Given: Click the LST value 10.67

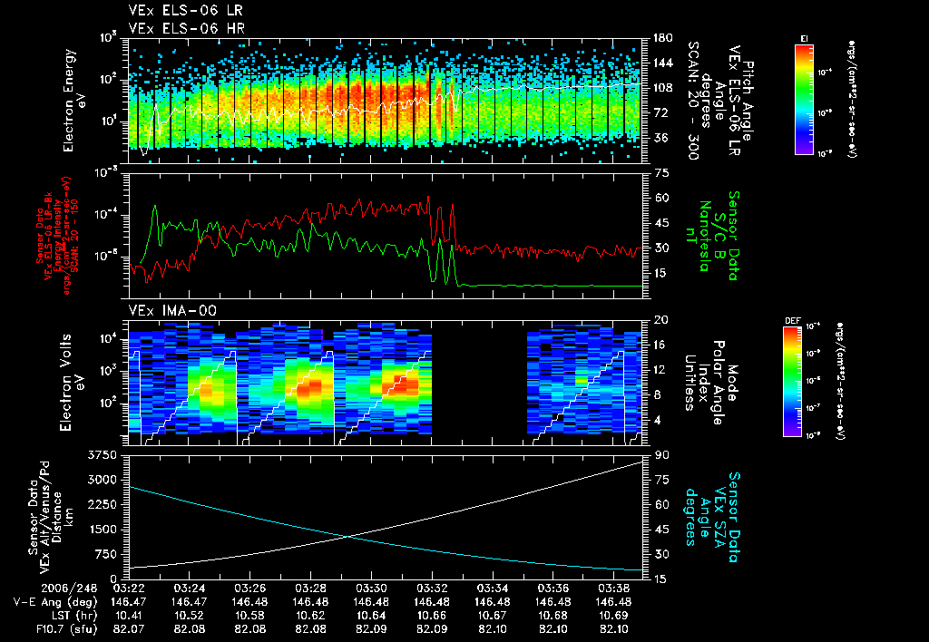Looking at the screenshot, I should [493, 616].
